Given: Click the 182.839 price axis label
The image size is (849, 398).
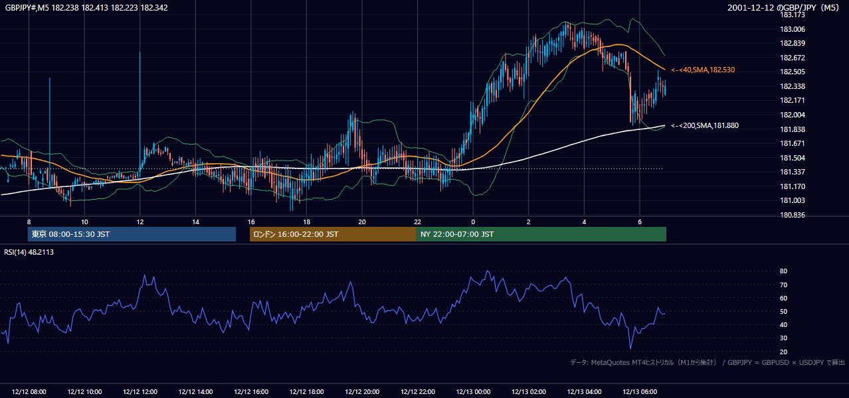Looking at the screenshot, I should point(792,43).
